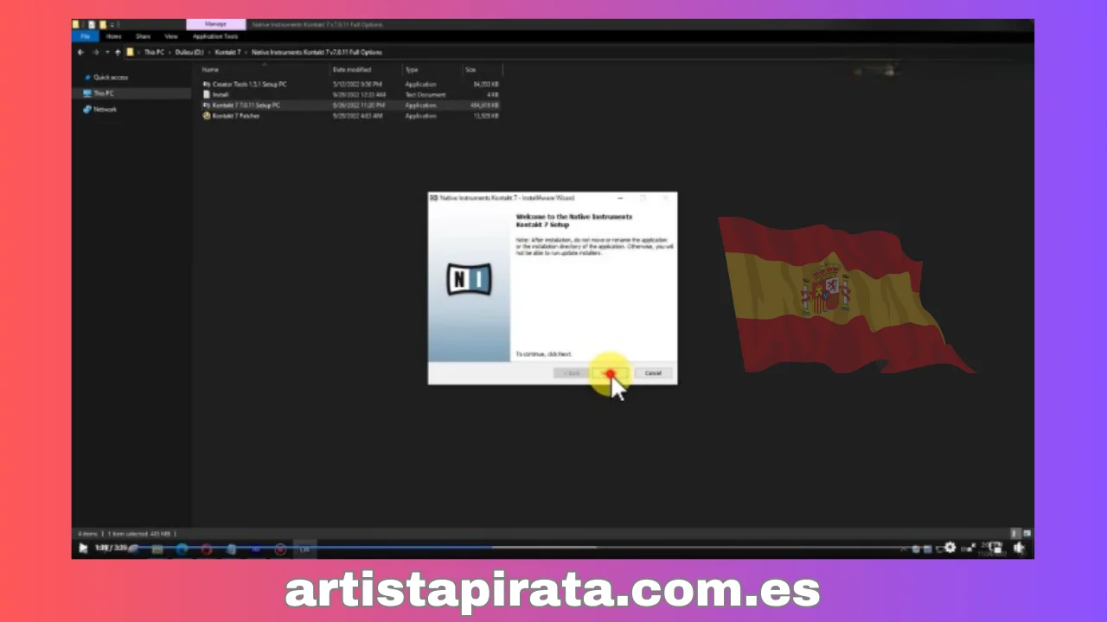1107x622 pixels.
Task: Switch to large icons view in status bar
Action: coord(1027,534)
